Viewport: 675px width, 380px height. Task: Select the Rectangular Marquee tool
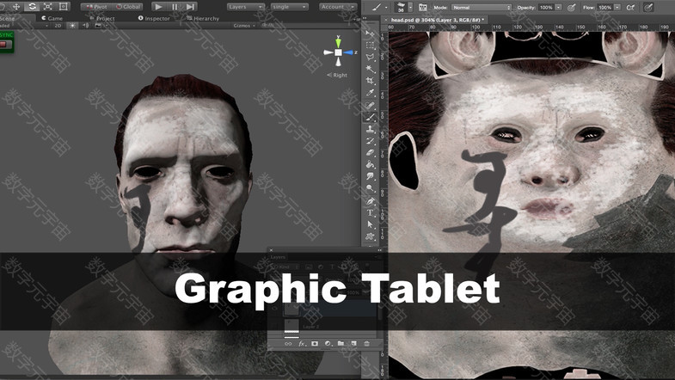(370, 45)
